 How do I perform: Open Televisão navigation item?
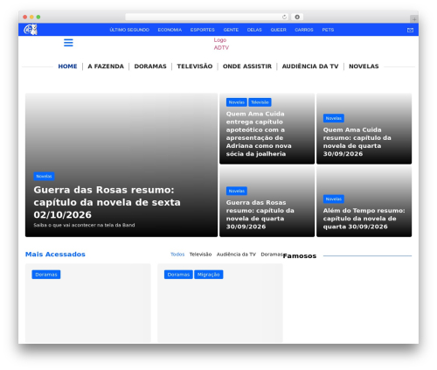pyautogui.click(x=195, y=66)
